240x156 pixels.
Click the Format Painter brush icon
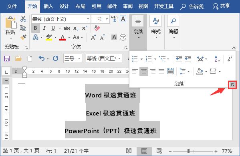point(23,37)
